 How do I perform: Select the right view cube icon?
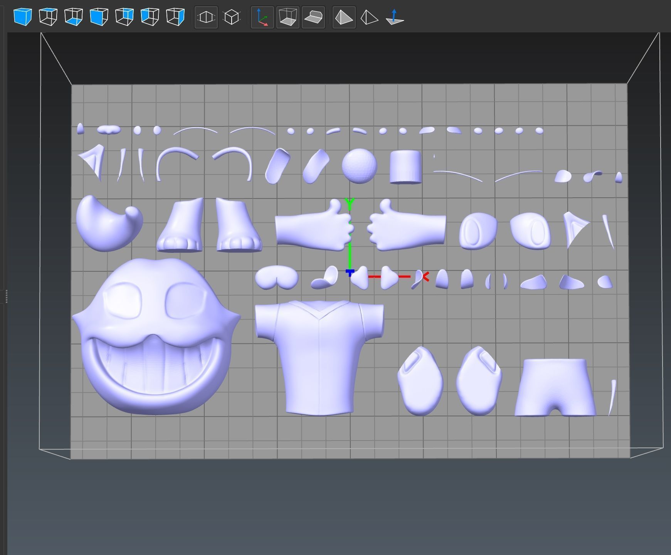point(175,17)
